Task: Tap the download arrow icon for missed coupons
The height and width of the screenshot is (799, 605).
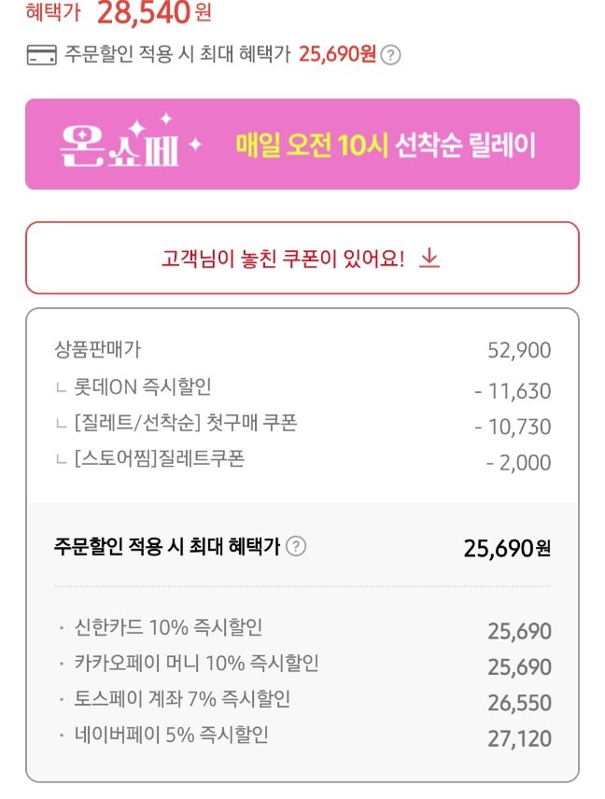Action: pos(429,258)
